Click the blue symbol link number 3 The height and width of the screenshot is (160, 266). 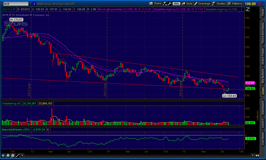pos(34,4)
